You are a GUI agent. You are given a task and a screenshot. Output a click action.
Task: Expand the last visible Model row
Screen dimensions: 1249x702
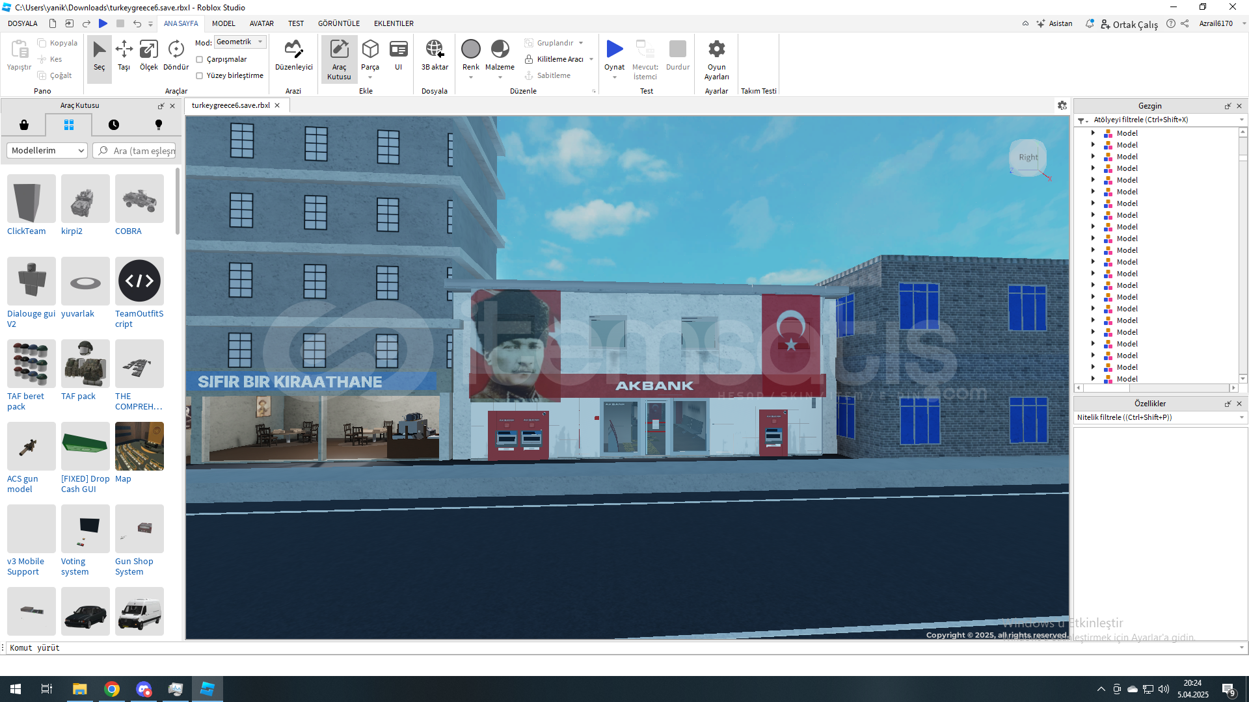(x=1093, y=378)
